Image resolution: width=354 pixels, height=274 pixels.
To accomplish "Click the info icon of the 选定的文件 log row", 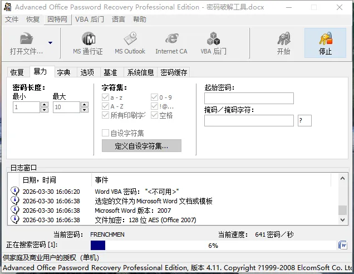I will [x=15, y=200].
